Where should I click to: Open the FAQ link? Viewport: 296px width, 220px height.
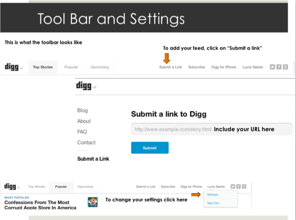coord(82,132)
